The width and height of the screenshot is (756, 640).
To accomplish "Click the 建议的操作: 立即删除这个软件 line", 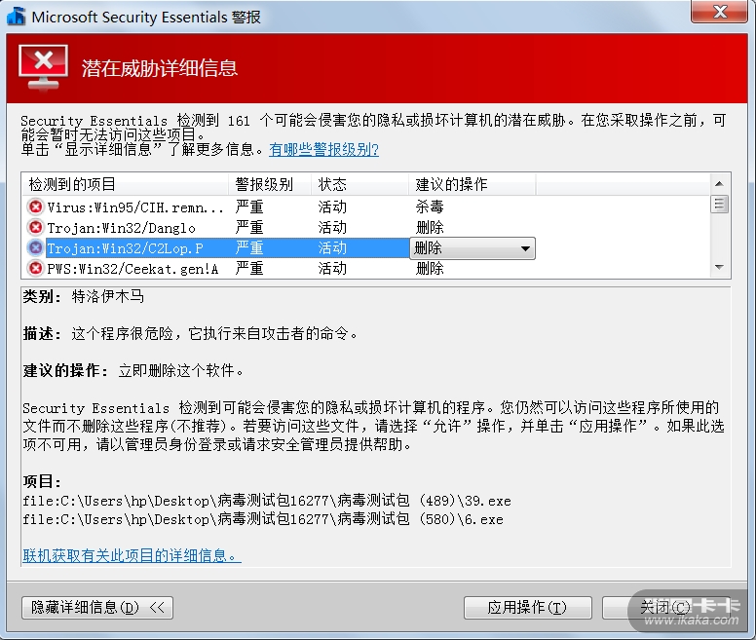I will point(133,370).
